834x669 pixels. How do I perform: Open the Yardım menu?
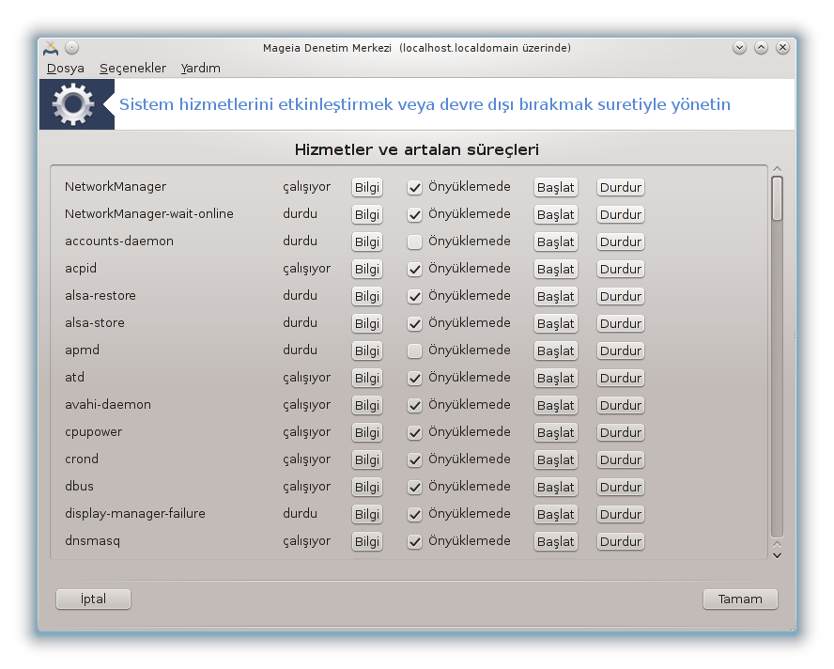point(201,69)
